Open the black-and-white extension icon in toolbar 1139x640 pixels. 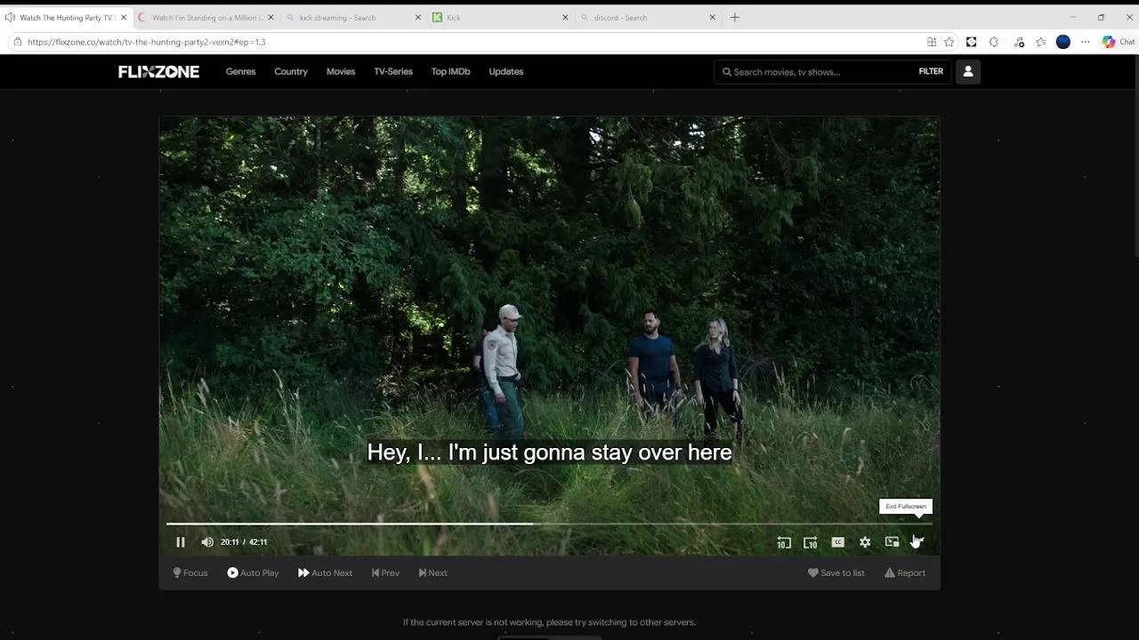972,42
